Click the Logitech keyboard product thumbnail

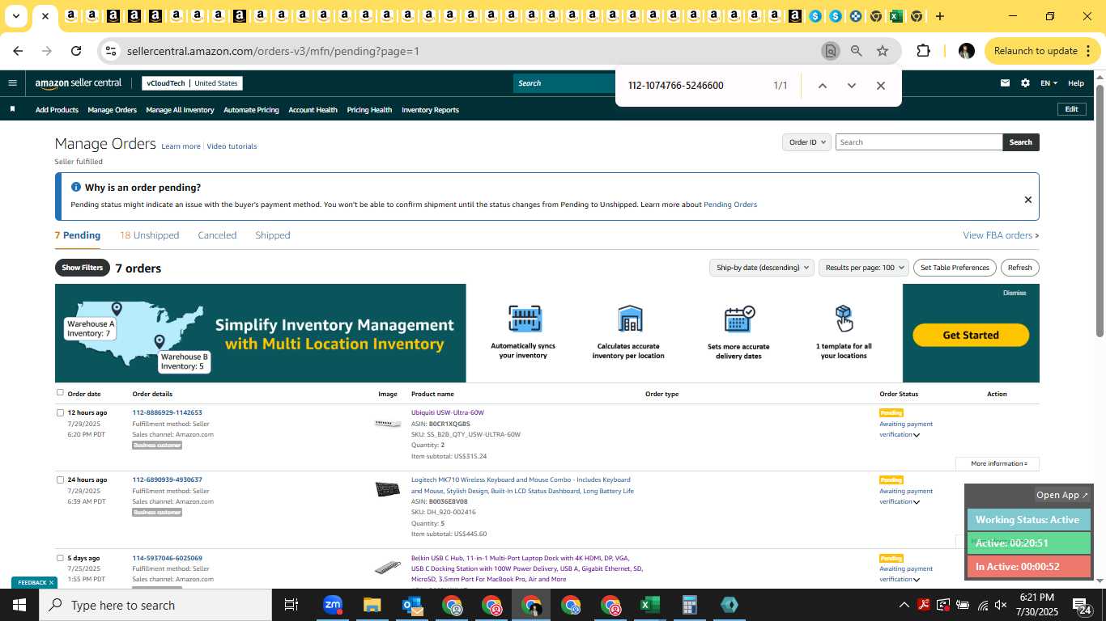(388, 489)
